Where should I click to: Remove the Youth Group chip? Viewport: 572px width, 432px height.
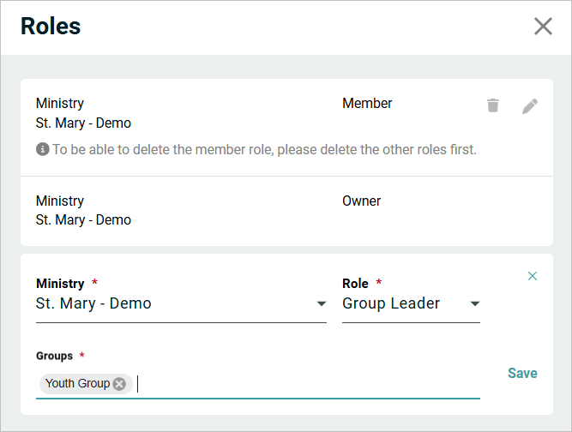119,384
